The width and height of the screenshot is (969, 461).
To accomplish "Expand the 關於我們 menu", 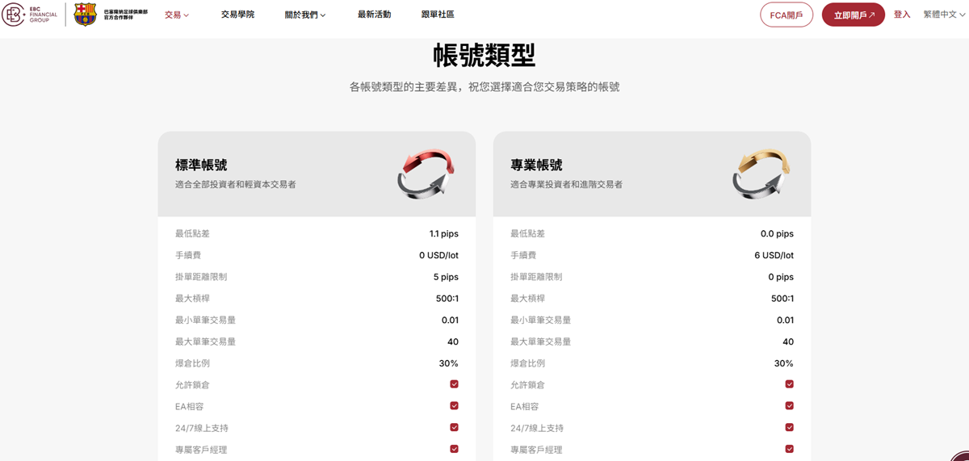I will click(x=305, y=15).
